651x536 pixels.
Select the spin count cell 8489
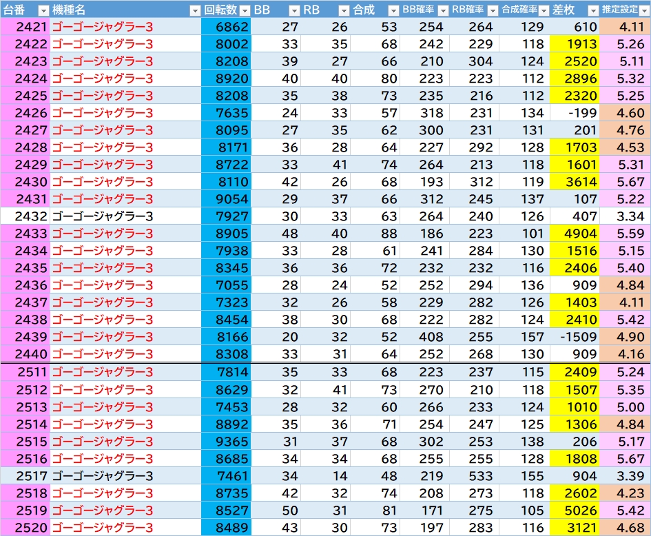point(226,527)
